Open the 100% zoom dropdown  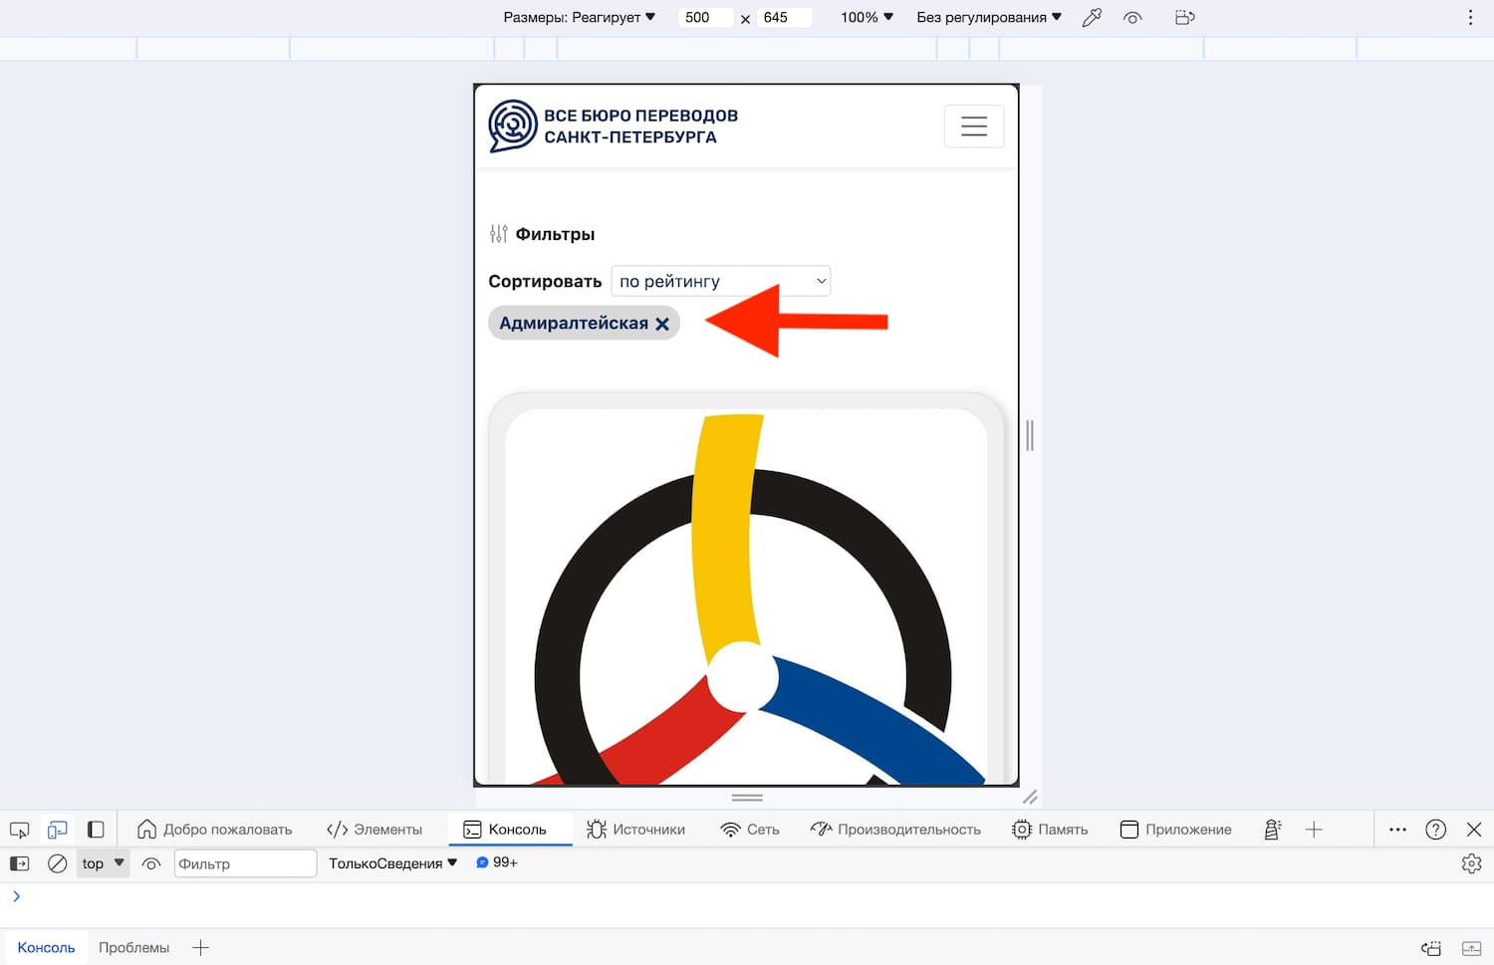[867, 17]
